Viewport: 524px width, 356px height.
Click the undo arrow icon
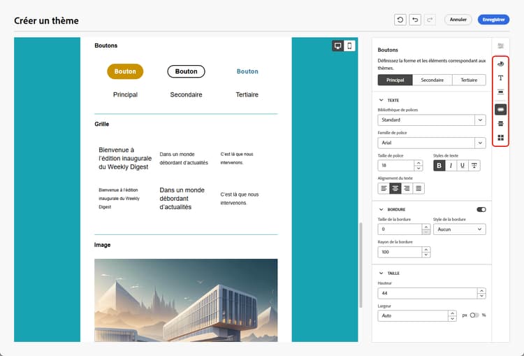coord(415,20)
